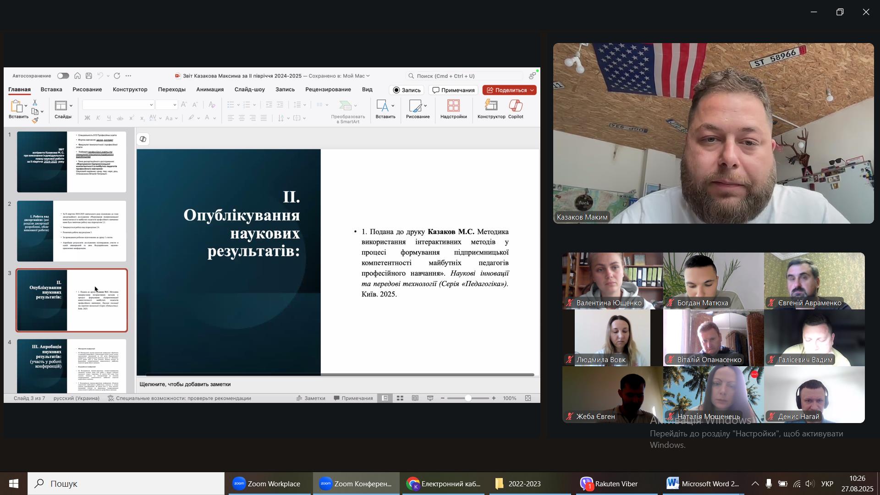Toggle Примечания comments in status bar
This screenshot has width=880, height=495.
(x=353, y=398)
